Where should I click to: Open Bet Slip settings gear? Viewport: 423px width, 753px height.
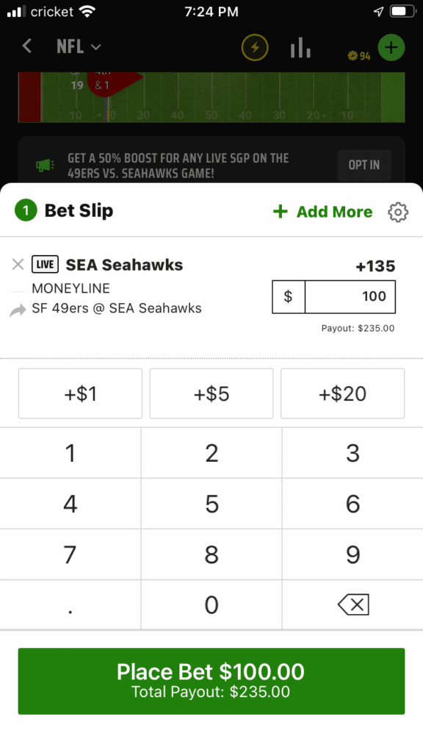coord(398,212)
